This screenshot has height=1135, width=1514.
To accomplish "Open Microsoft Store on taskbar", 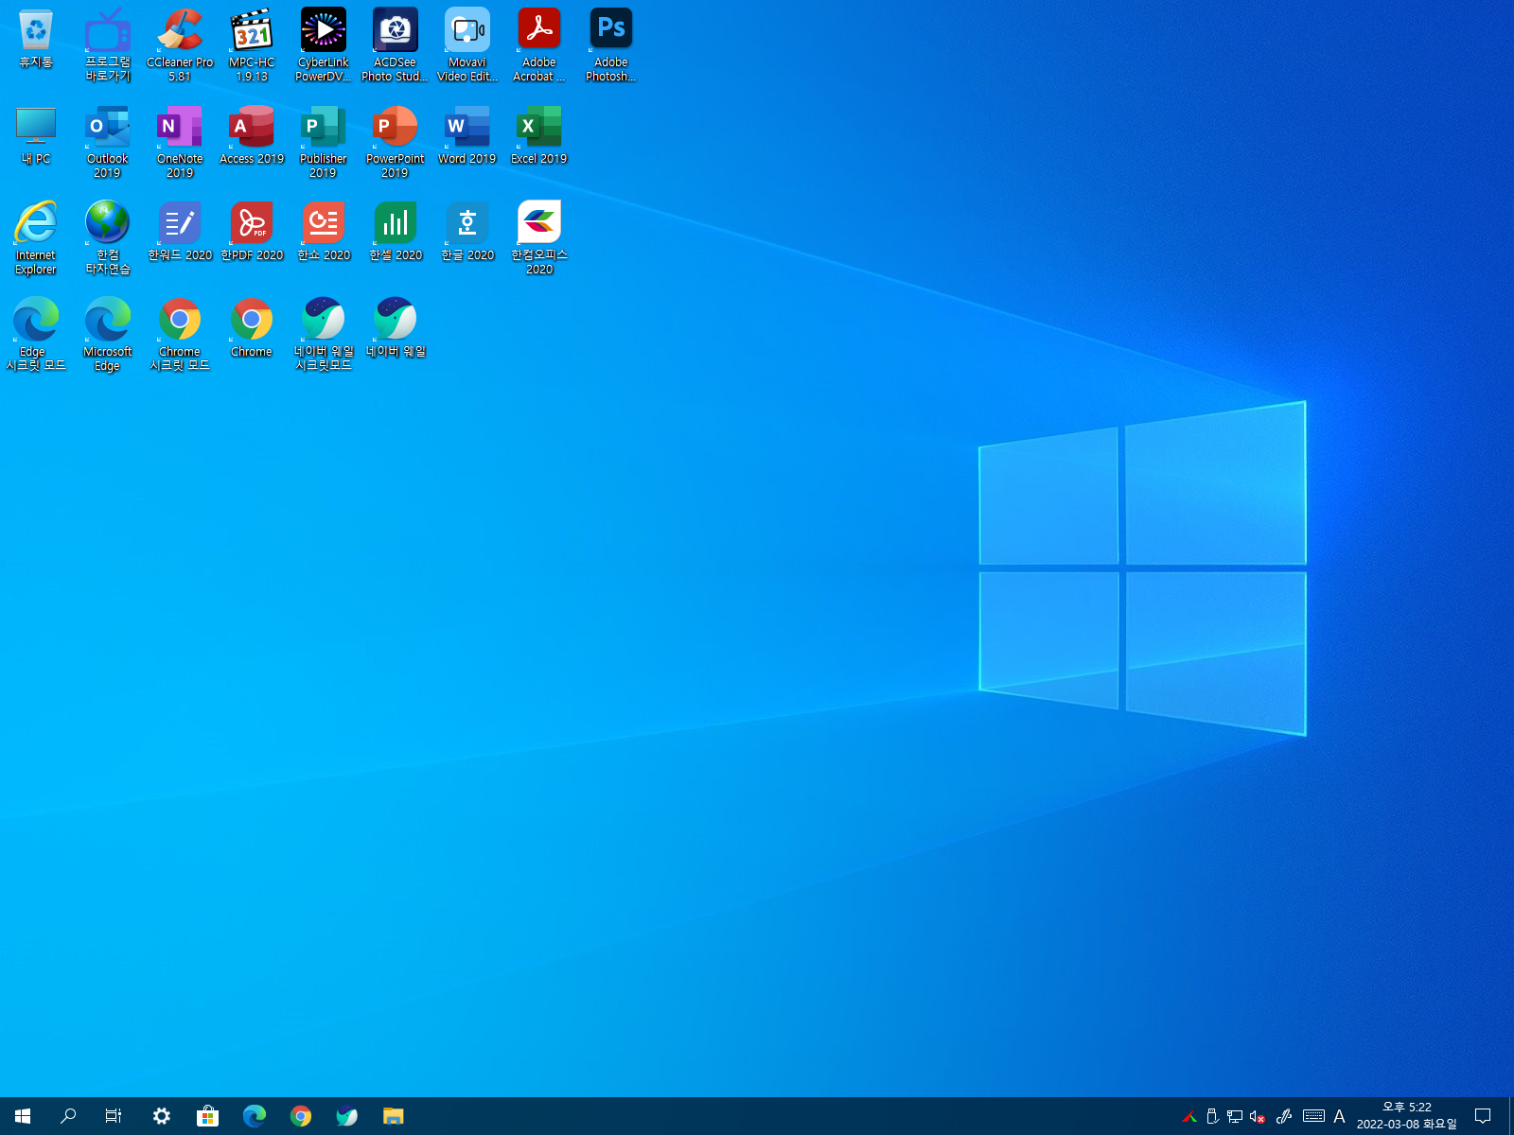I will pos(208,1116).
